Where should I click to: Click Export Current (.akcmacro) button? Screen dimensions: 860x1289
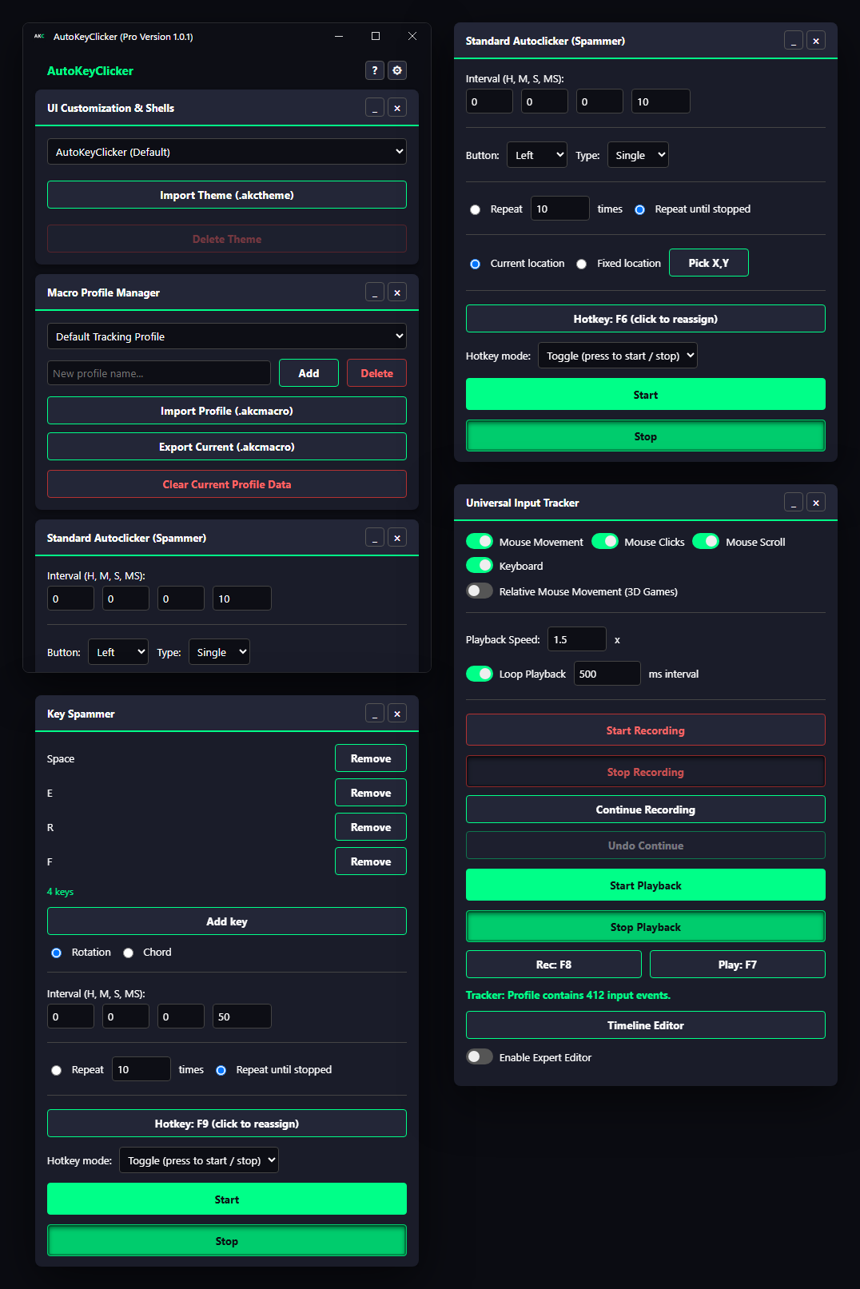227,447
